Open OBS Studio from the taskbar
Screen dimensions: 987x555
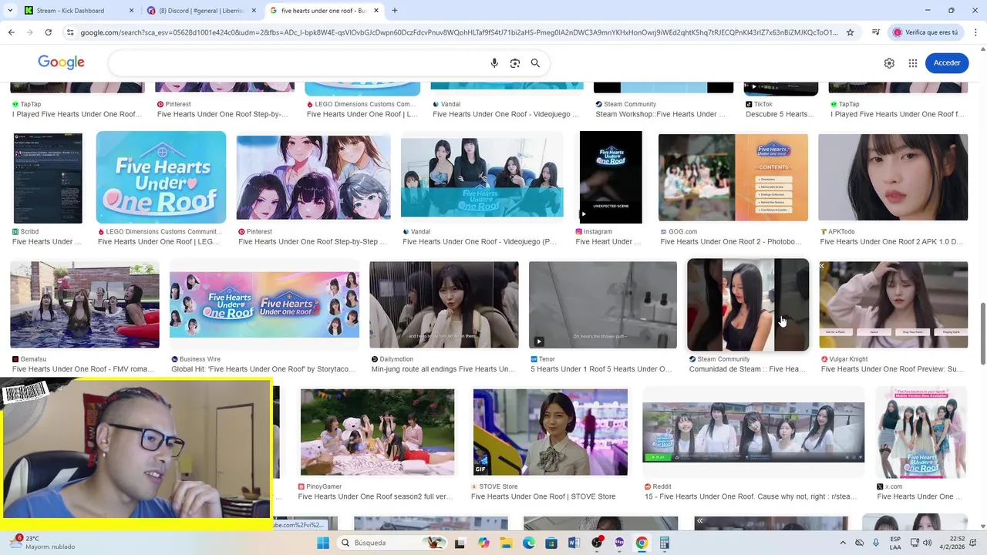click(x=597, y=543)
